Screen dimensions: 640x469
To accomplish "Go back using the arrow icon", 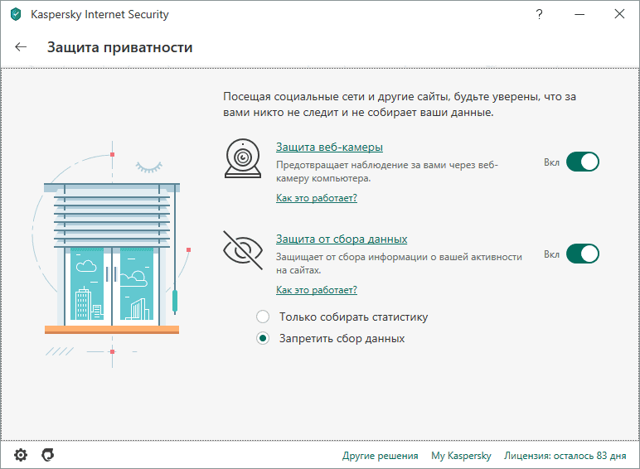I will tap(21, 47).
